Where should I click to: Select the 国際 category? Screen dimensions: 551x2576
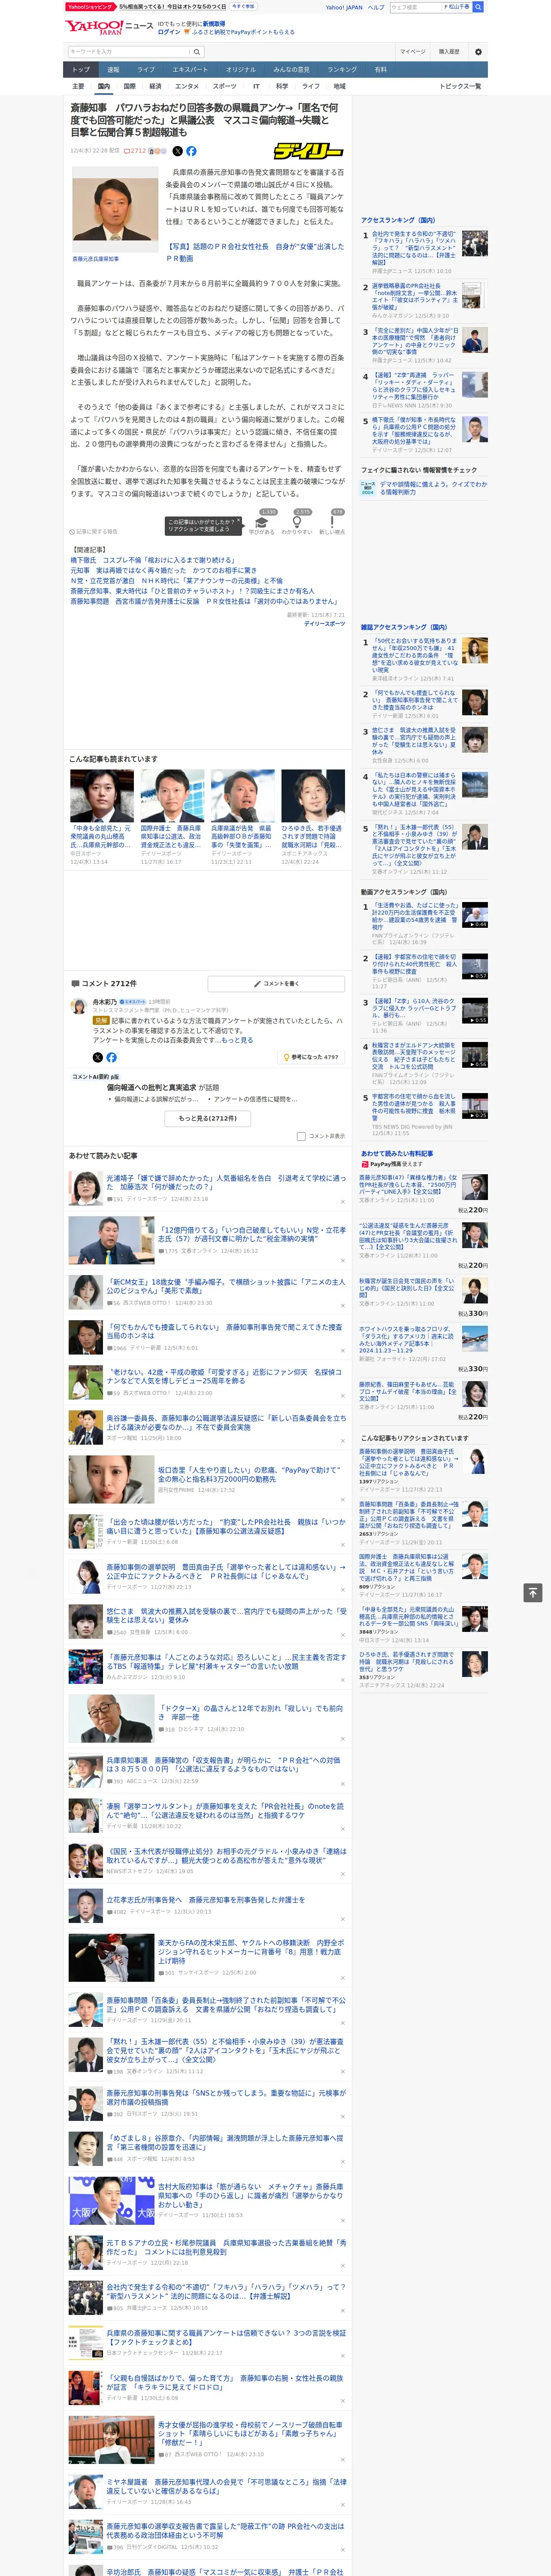129,86
